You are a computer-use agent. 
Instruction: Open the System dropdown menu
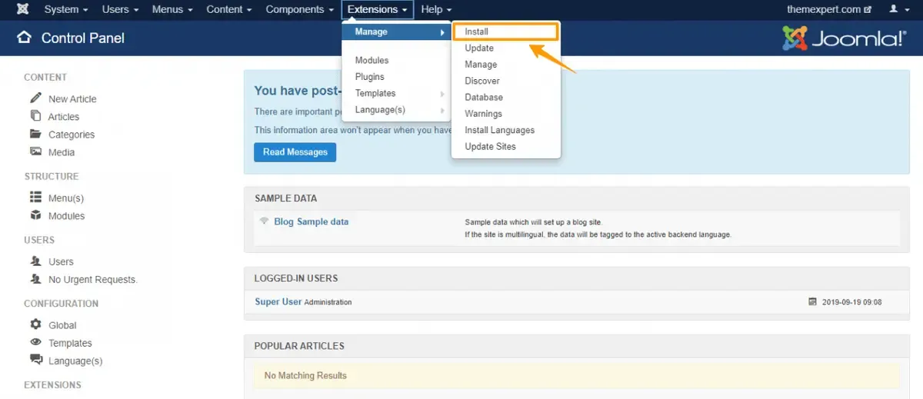[66, 9]
